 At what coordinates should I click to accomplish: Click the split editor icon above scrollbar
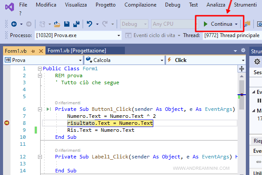click(241, 69)
